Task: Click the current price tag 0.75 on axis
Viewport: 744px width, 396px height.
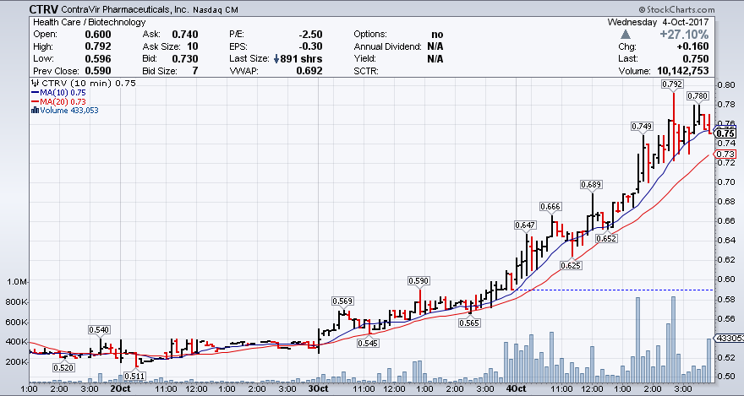Action: click(x=725, y=133)
